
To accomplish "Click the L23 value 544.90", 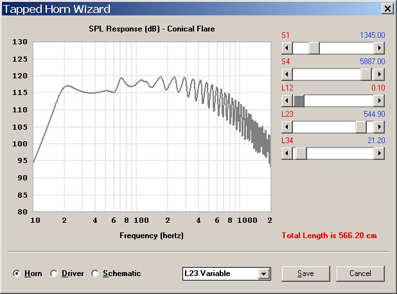I will click(375, 114).
